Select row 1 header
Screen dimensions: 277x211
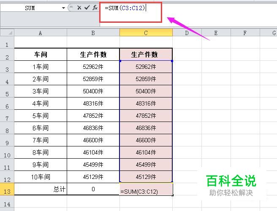tap(7, 42)
